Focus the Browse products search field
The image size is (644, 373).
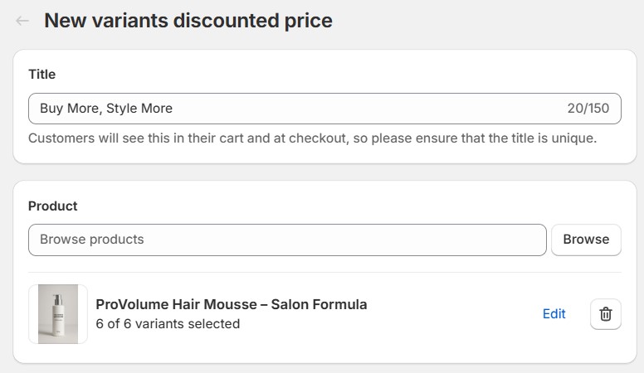coord(287,240)
